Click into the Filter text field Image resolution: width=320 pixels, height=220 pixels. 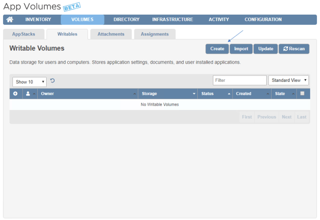240,80
